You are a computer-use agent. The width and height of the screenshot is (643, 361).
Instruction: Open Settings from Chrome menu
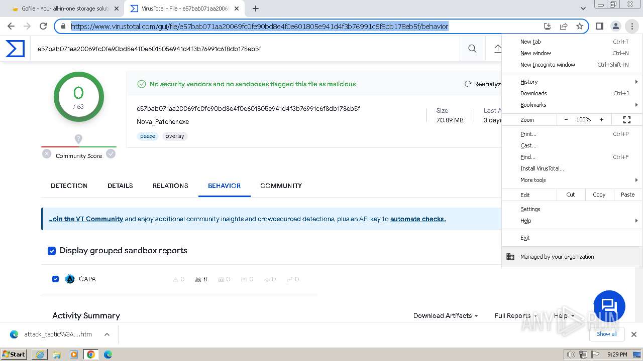572,209
